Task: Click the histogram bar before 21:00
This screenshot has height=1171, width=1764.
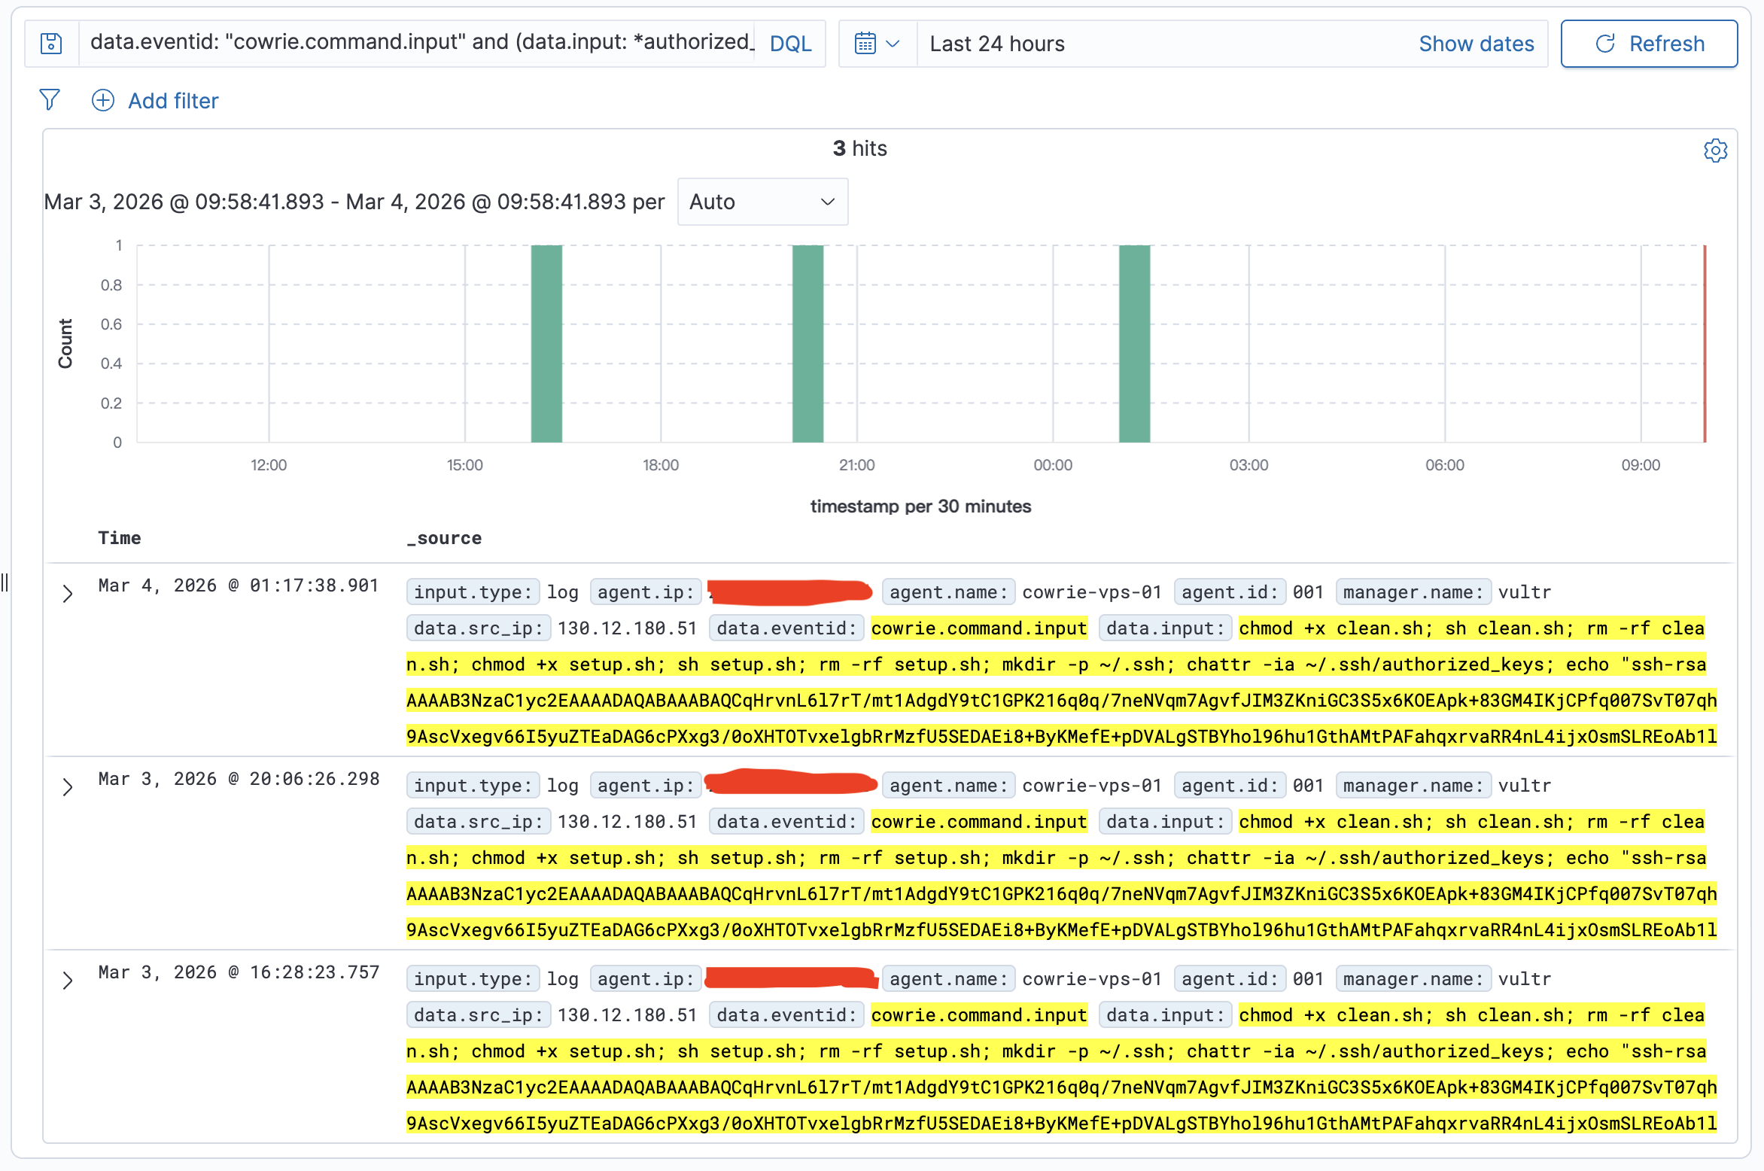Action: [807, 343]
